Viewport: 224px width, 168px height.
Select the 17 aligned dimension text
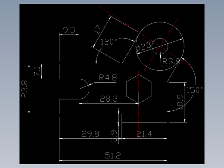[x=98, y=29]
